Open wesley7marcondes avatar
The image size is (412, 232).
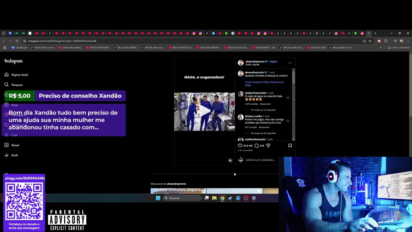[x=241, y=94]
